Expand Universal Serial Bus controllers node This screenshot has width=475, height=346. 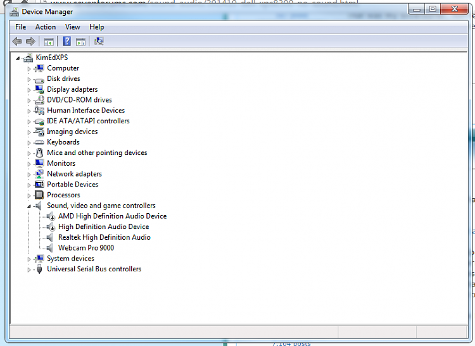click(29, 270)
